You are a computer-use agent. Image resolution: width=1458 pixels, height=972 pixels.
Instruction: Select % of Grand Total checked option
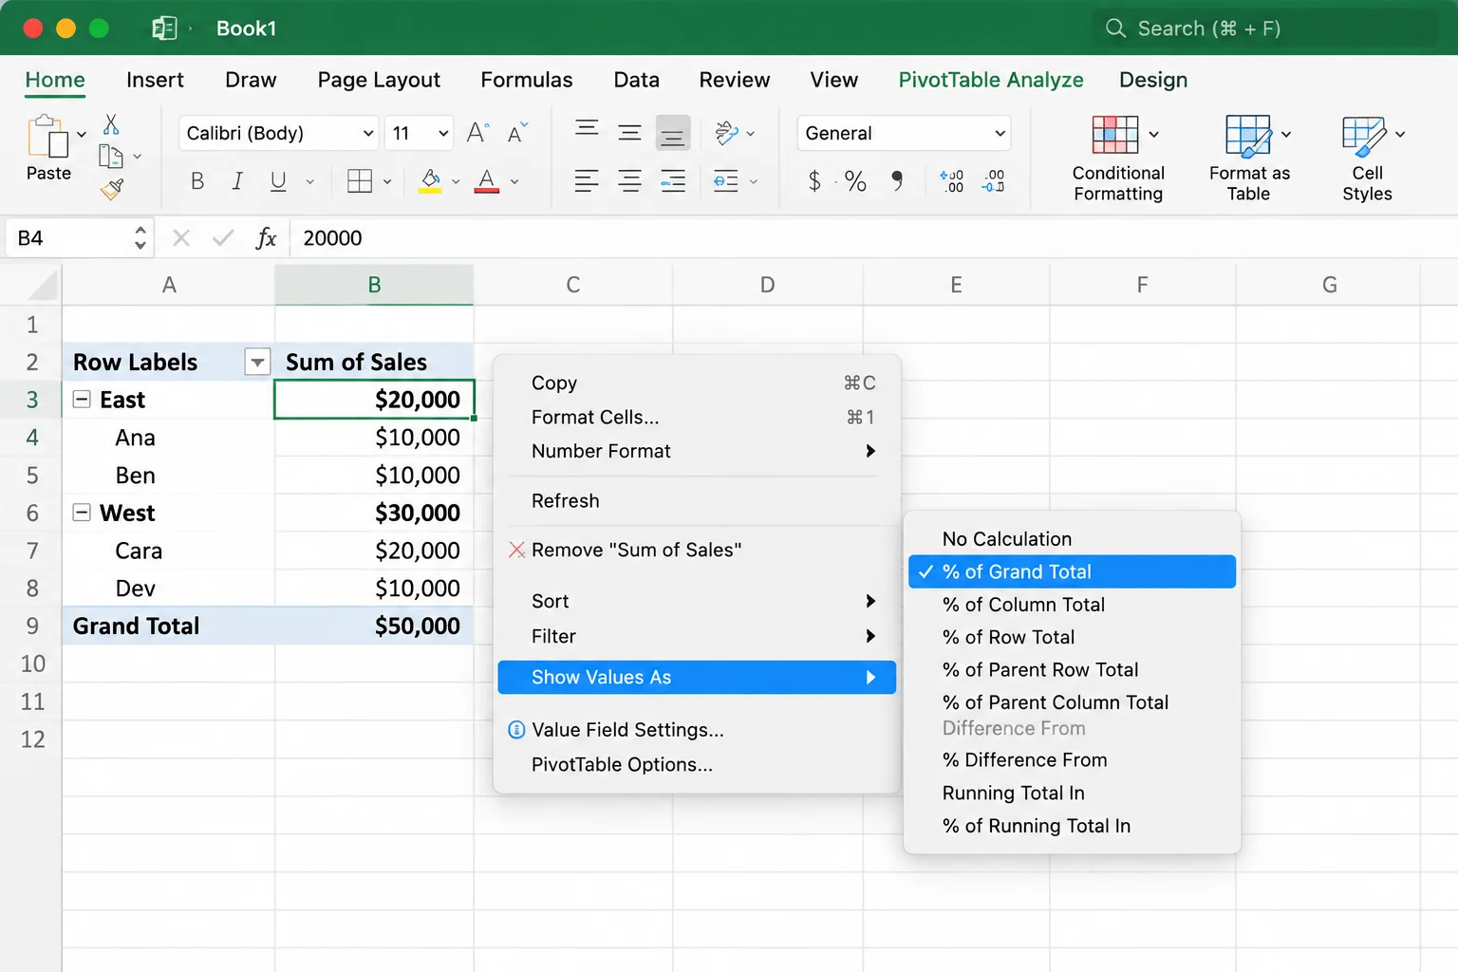point(1072,571)
